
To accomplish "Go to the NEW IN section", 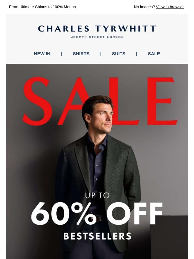I will tap(42, 54).
